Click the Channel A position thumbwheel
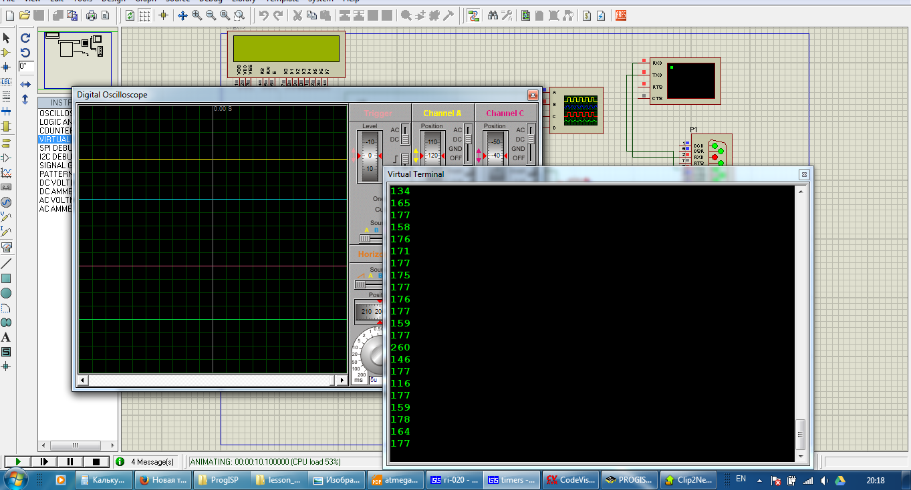The height and width of the screenshot is (490, 911). pyautogui.click(x=432, y=148)
